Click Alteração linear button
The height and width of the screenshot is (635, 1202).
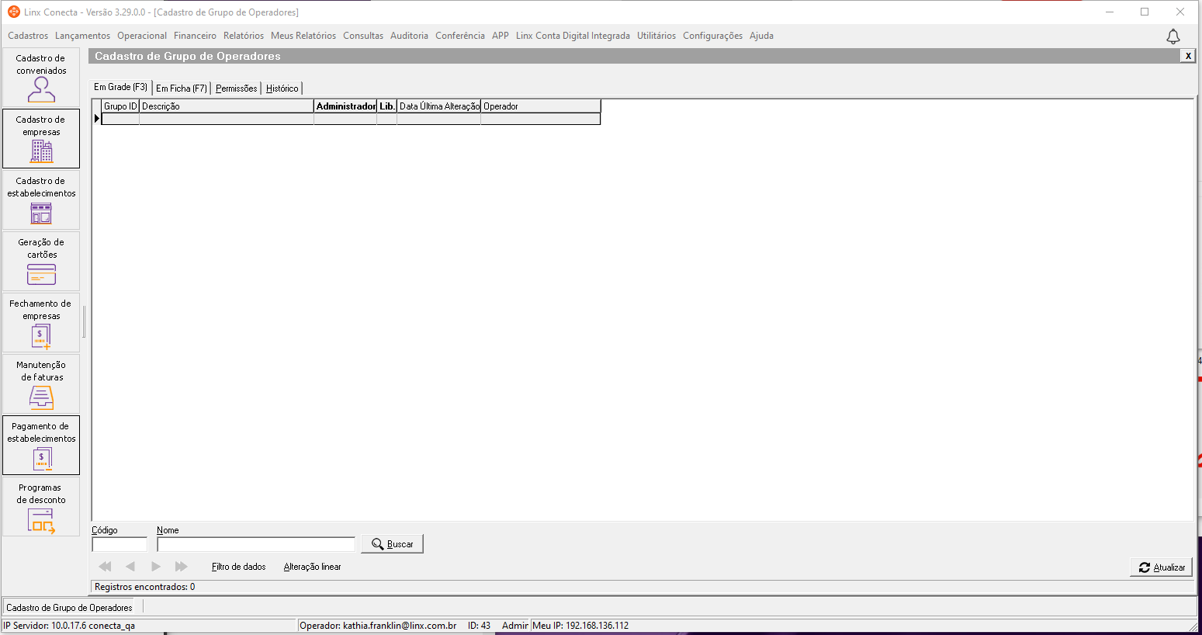click(x=313, y=567)
